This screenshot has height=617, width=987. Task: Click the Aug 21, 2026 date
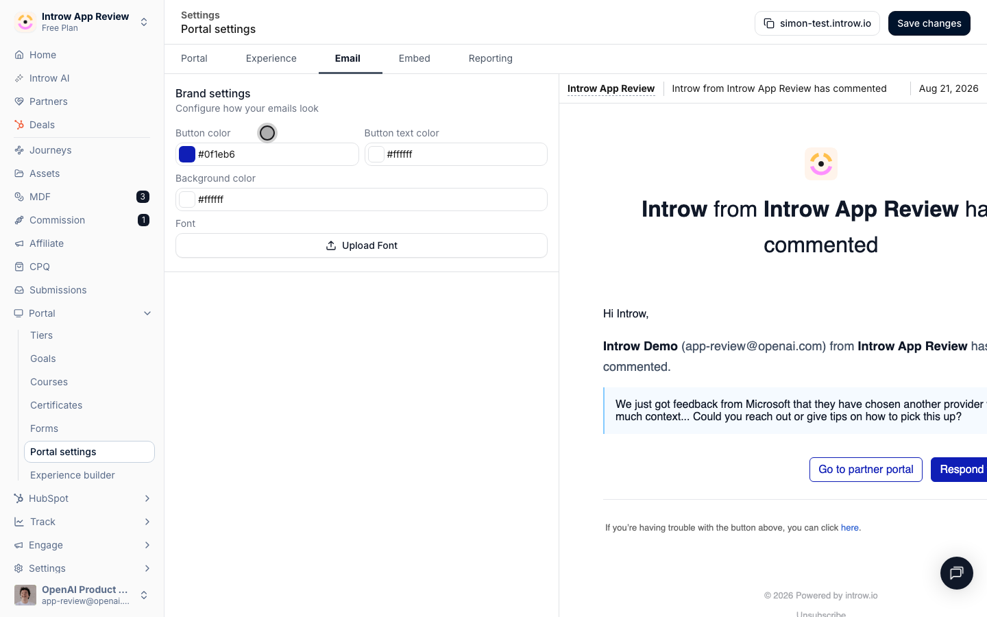[x=949, y=88]
